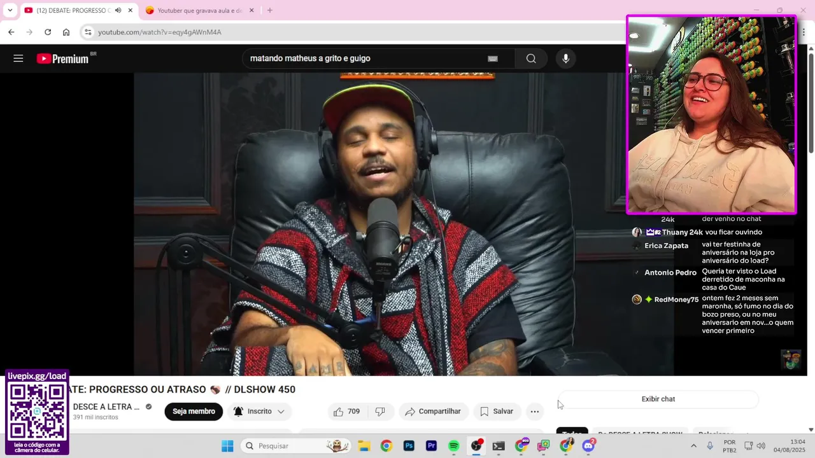Go back in browser history

pos(11,32)
